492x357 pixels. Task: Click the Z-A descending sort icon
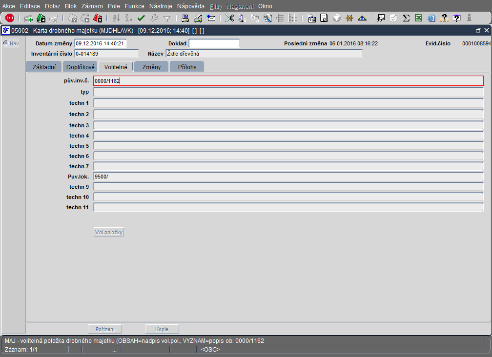(129, 18)
